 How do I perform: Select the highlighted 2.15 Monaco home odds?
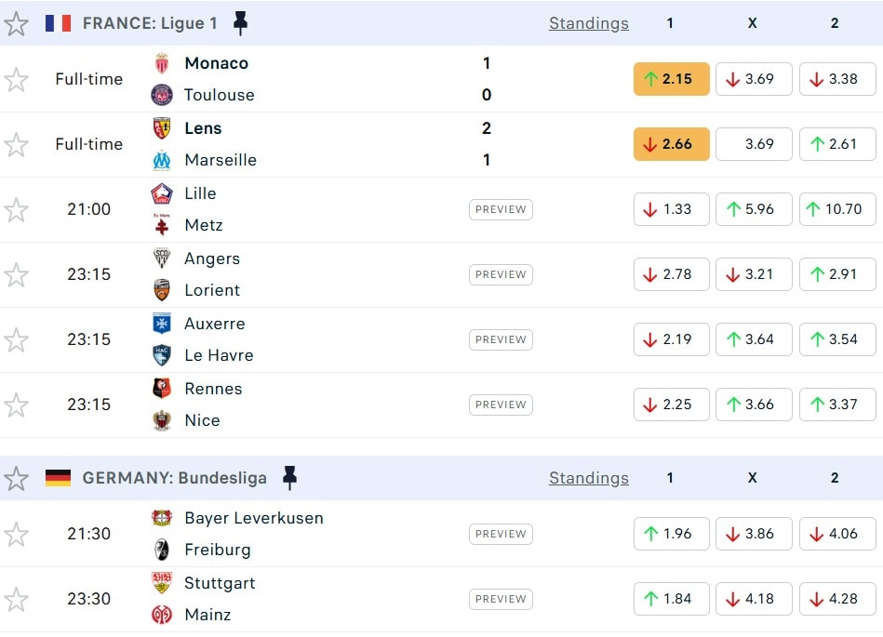tap(671, 79)
